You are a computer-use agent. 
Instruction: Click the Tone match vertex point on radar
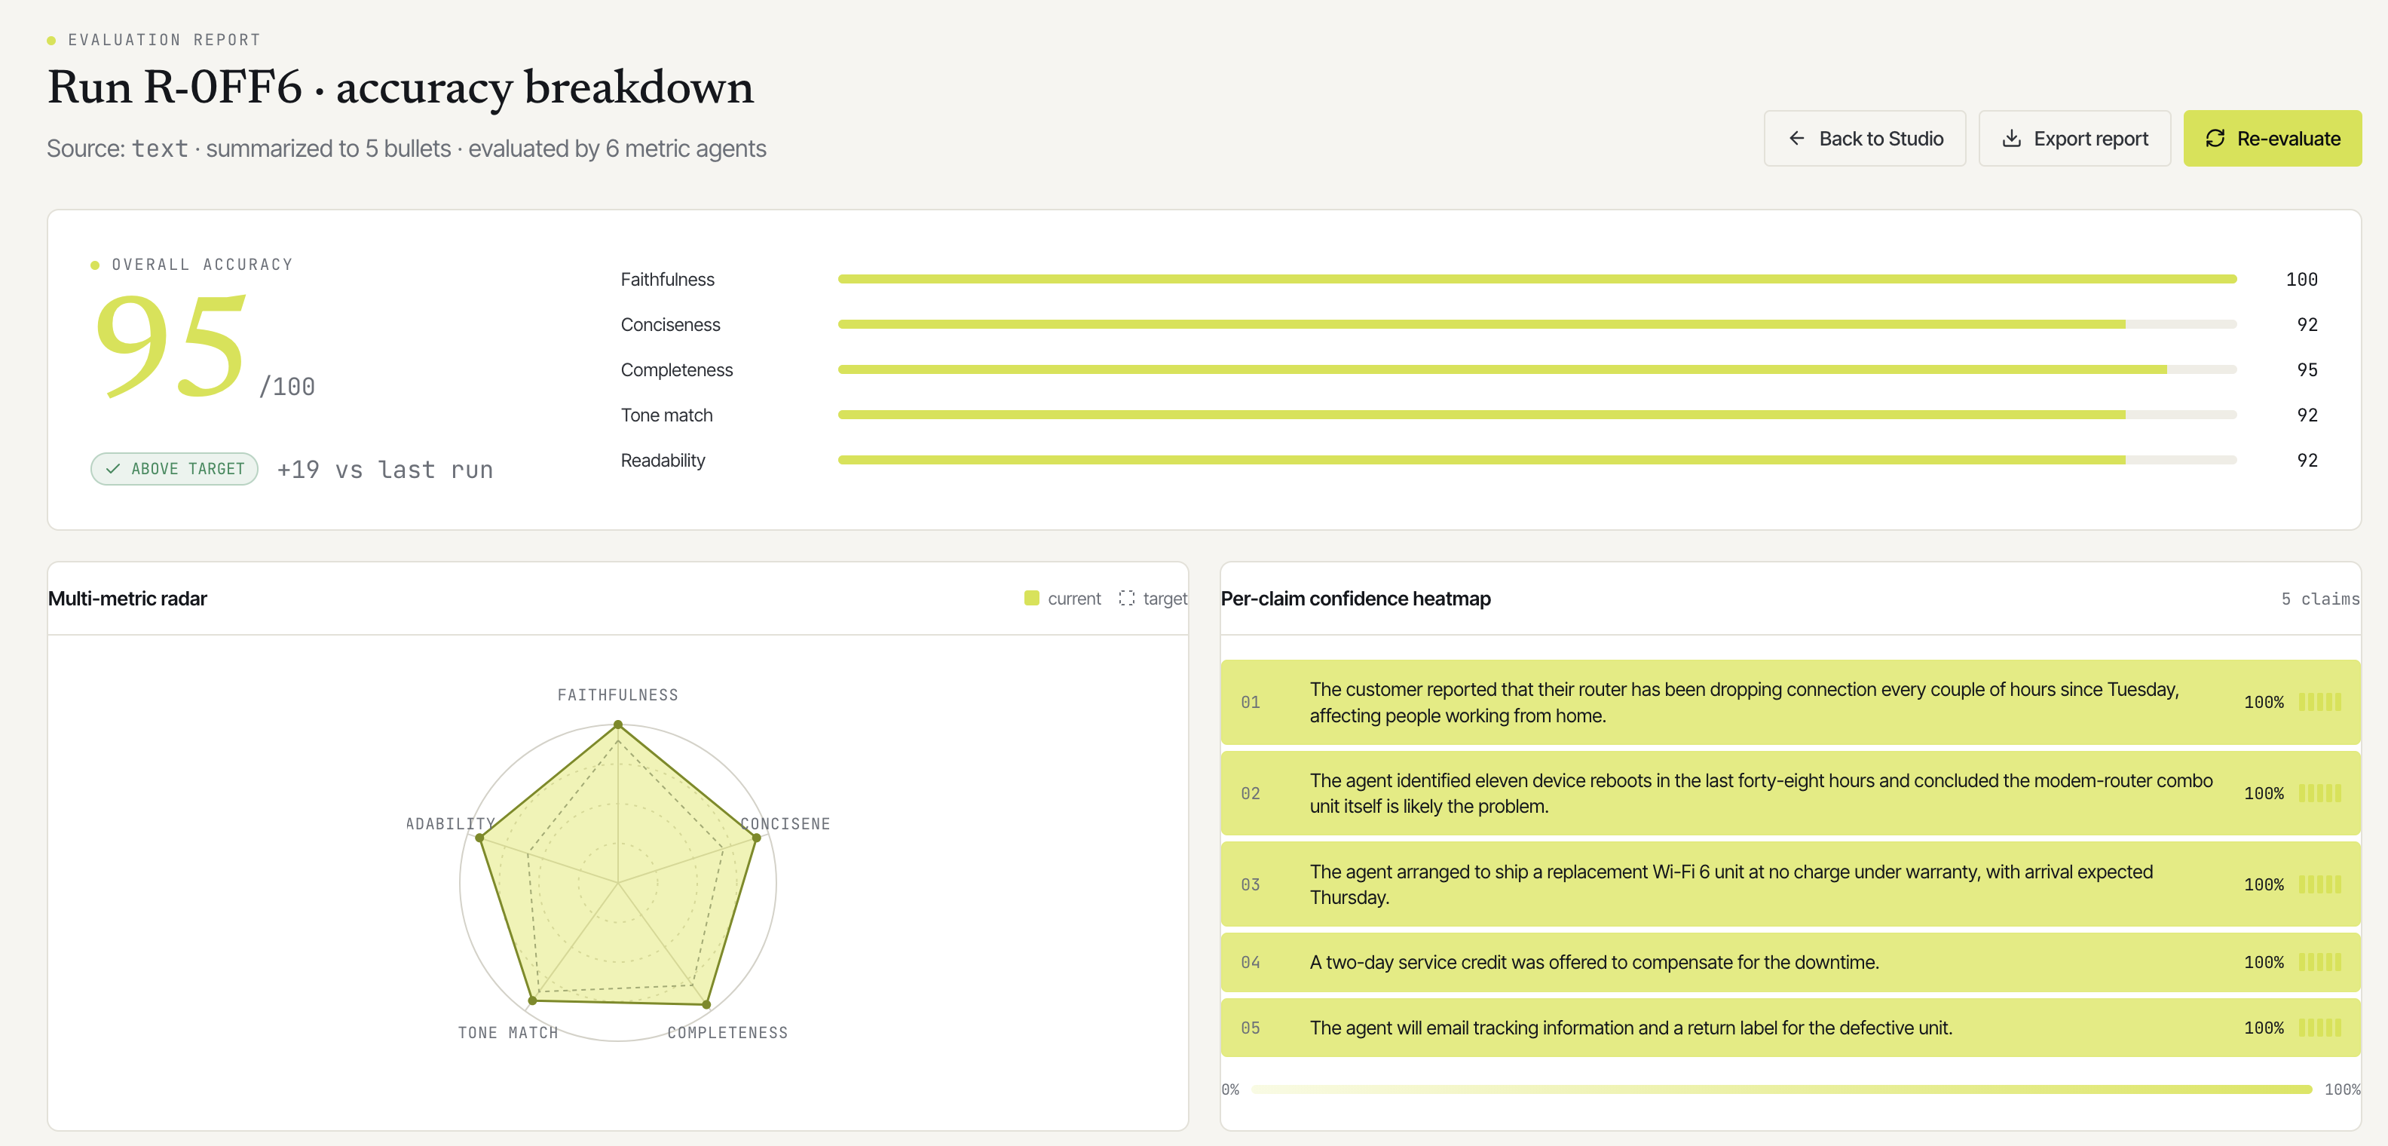point(532,1000)
